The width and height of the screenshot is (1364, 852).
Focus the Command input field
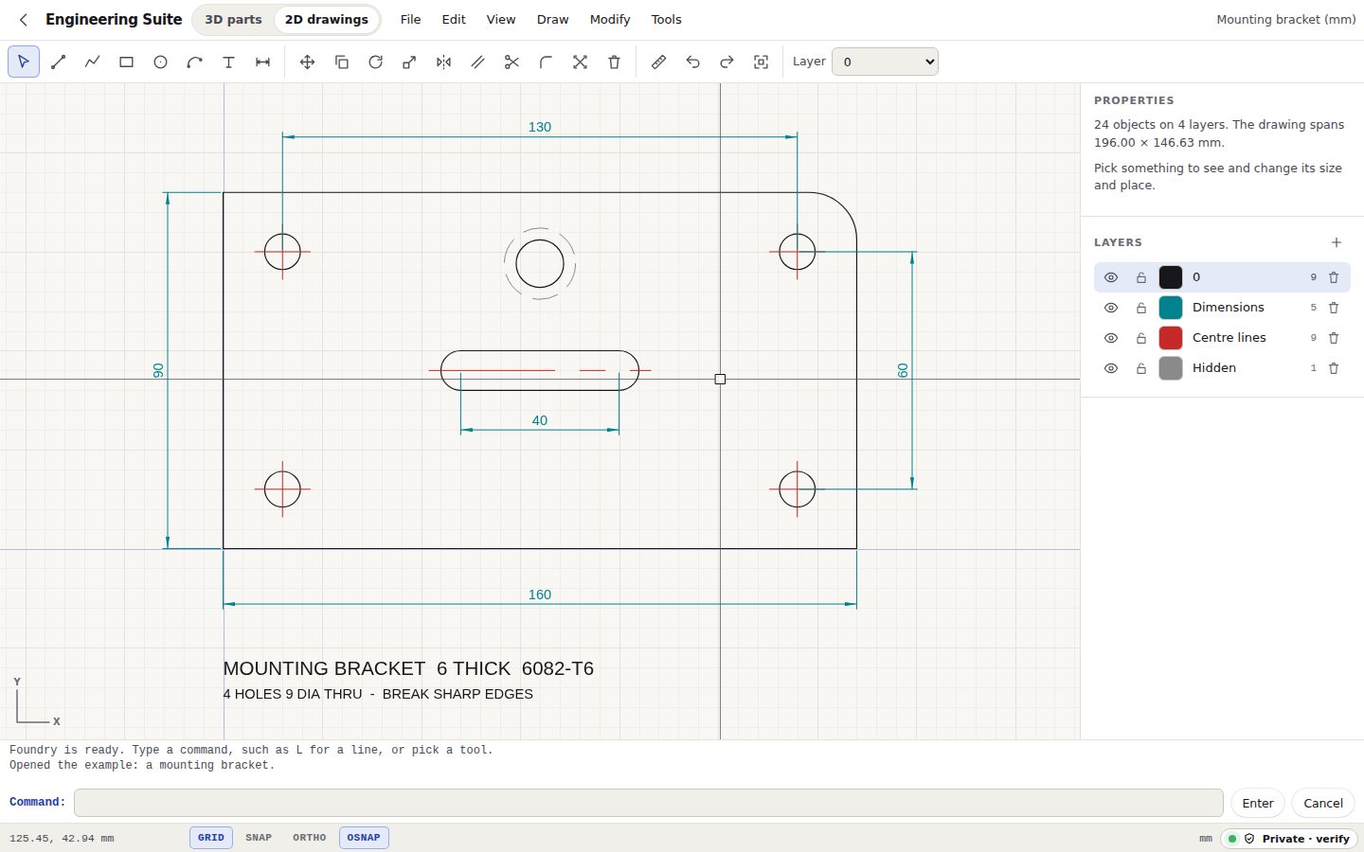[649, 803]
